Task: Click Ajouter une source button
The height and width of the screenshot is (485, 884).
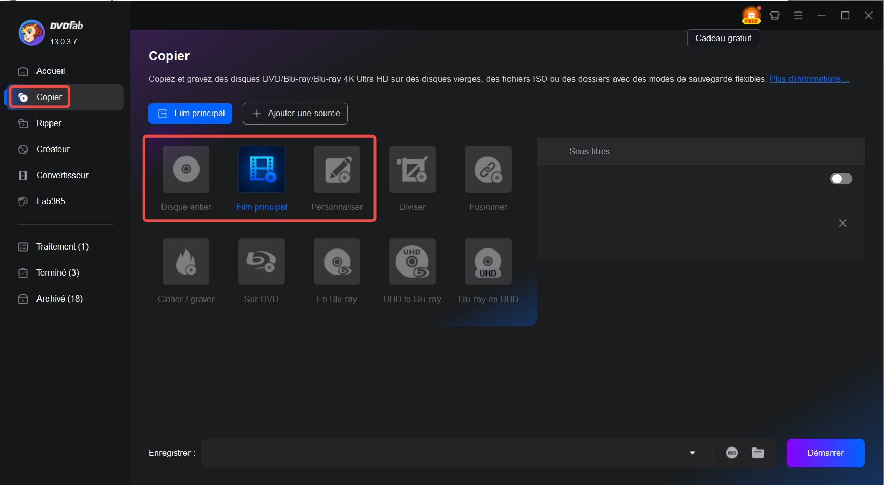Action: click(295, 114)
